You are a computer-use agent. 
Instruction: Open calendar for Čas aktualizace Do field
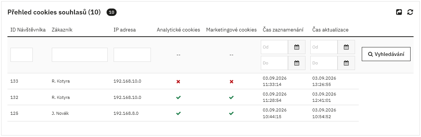(346, 63)
